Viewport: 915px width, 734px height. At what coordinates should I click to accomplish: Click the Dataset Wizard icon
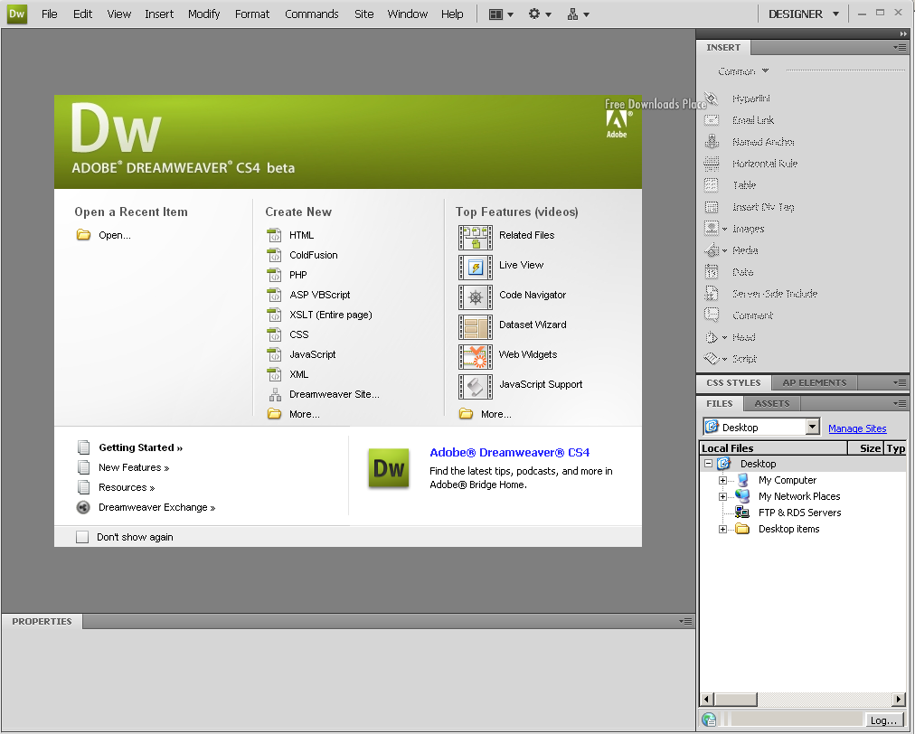pyautogui.click(x=476, y=326)
